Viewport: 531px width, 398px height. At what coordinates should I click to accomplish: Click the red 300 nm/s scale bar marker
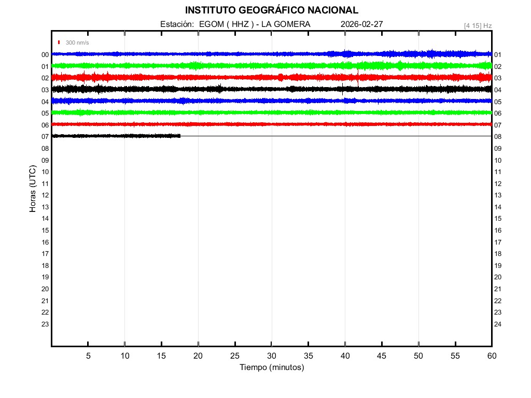coord(59,42)
